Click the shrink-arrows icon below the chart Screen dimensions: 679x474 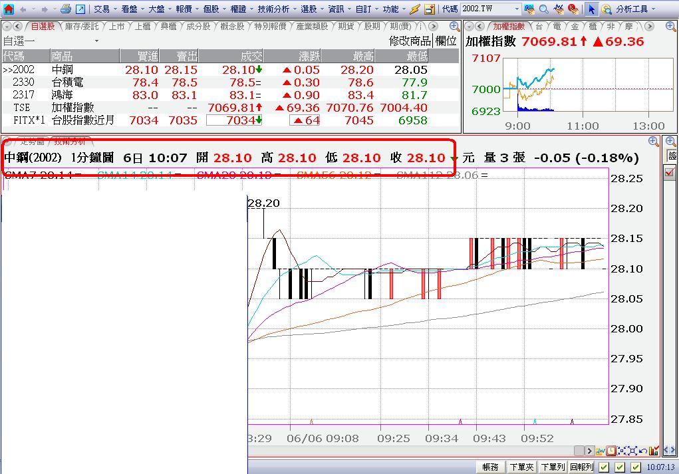pyautogui.click(x=622, y=451)
